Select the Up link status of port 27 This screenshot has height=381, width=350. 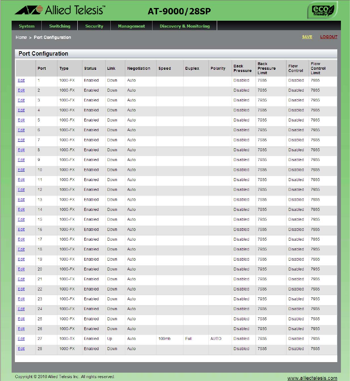coord(110,339)
